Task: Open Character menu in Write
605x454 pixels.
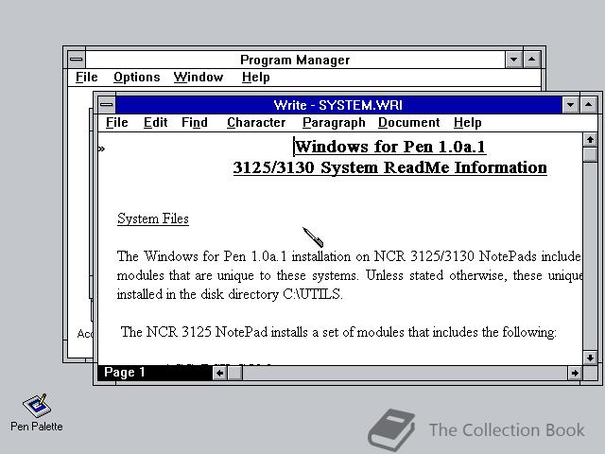Action: coord(256,123)
